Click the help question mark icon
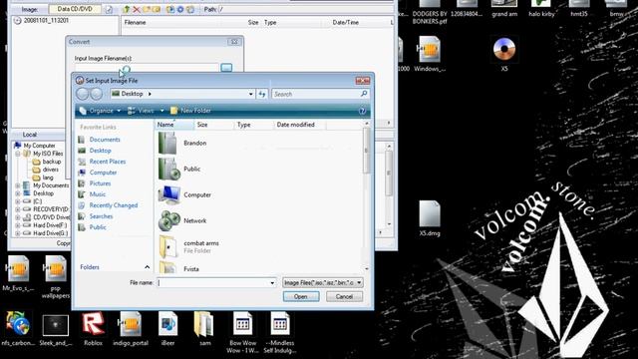 [362, 111]
